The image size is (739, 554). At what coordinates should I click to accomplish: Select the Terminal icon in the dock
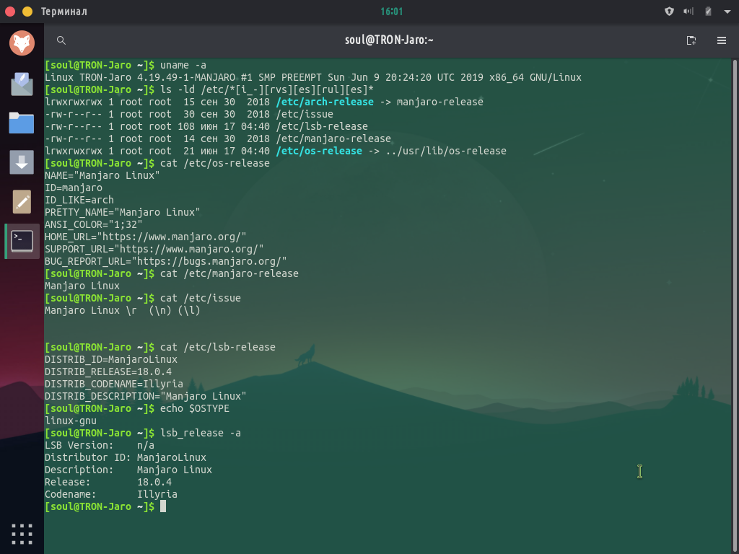22,241
